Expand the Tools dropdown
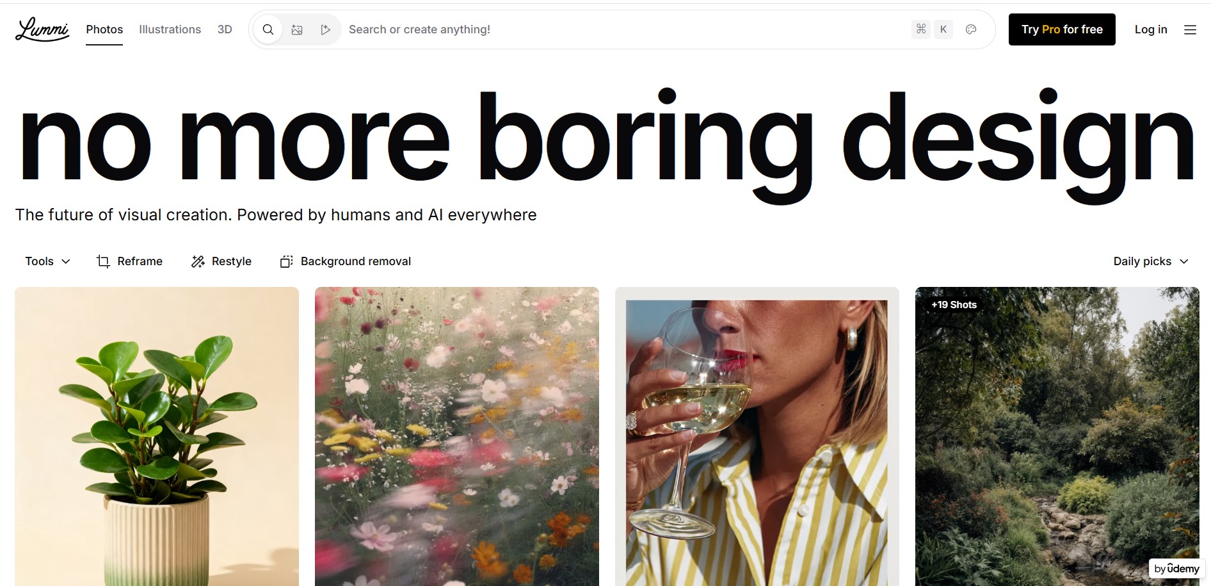Screen dimensions: 1211x586 (47, 261)
